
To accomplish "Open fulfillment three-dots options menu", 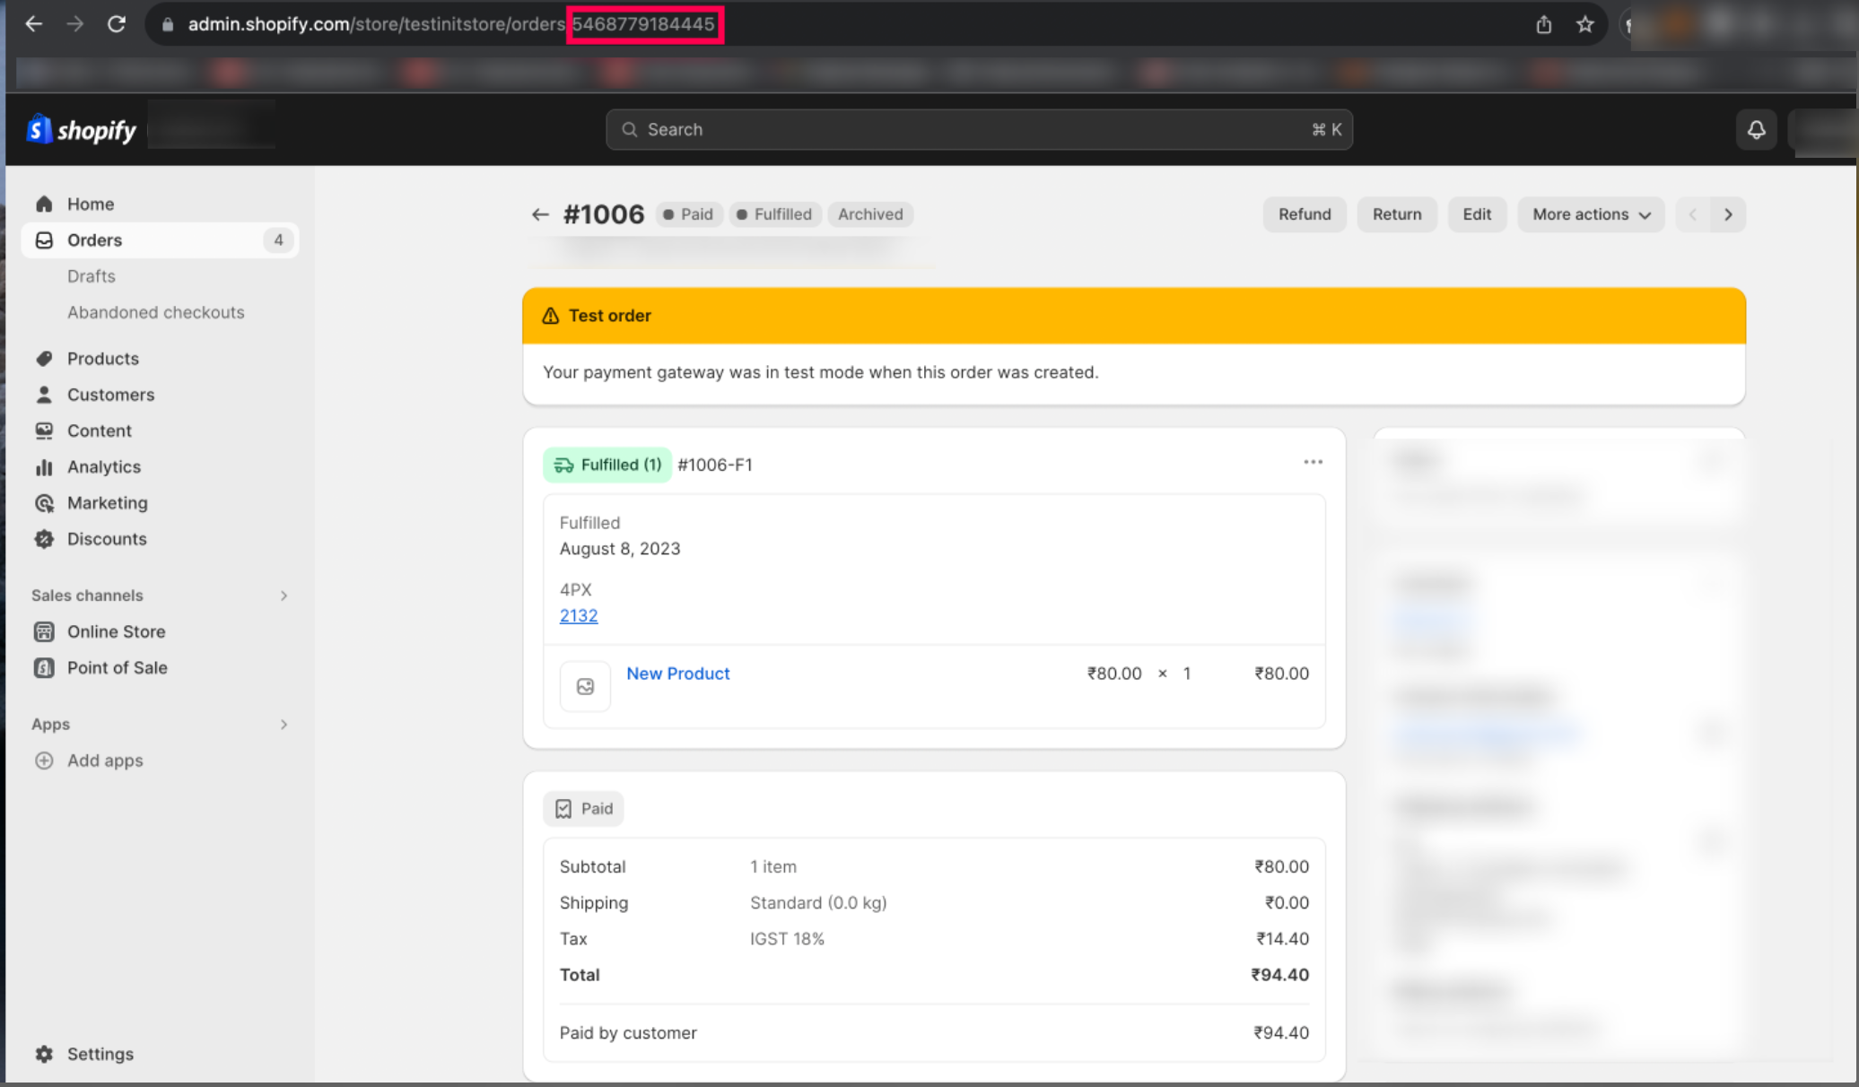I will (1313, 463).
